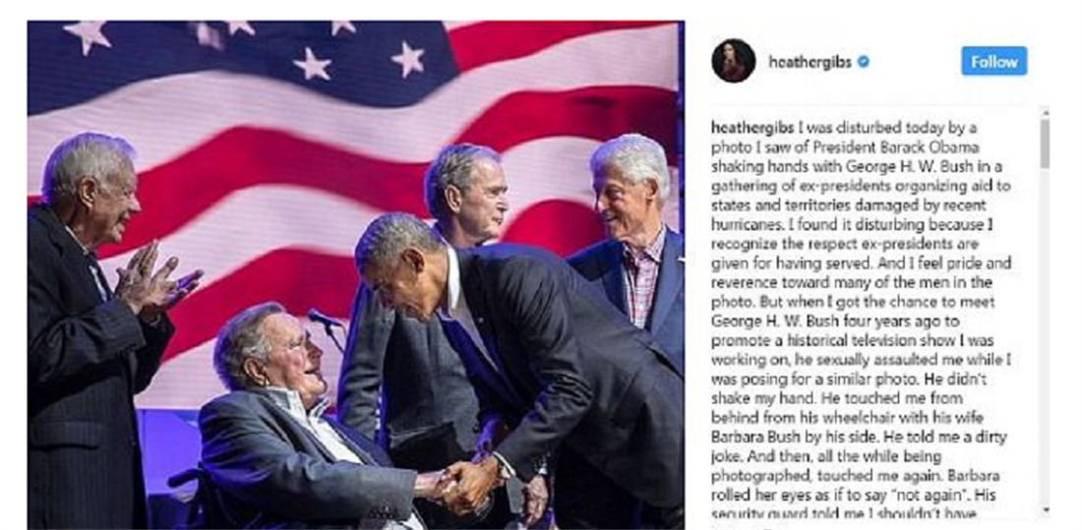Open heathergibs username link in header
Viewport: 1082px width, 530px height.
click(811, 62)
